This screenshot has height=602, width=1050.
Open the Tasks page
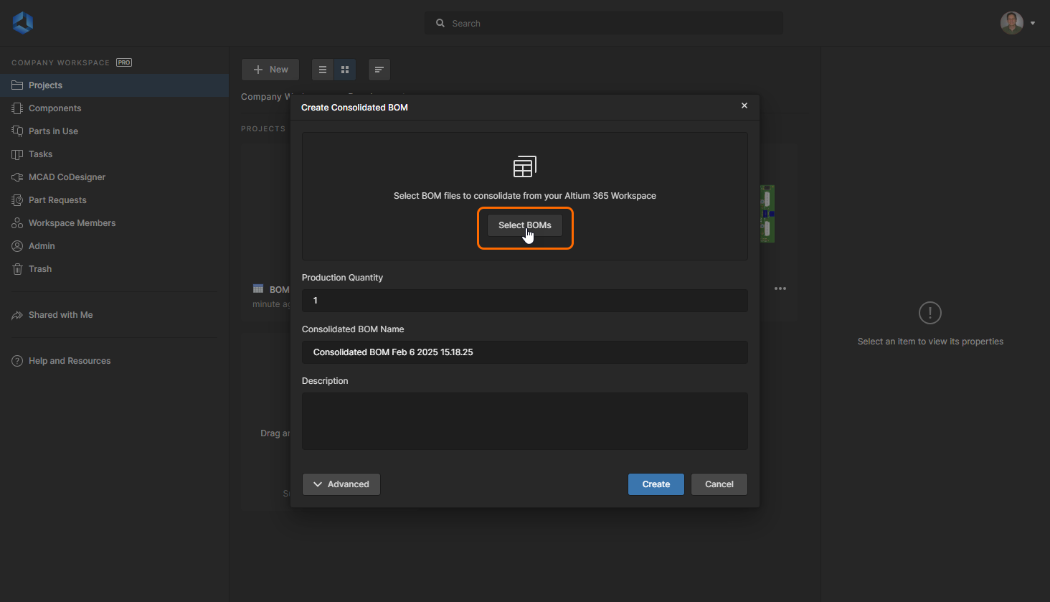click(x=115, y=154)
